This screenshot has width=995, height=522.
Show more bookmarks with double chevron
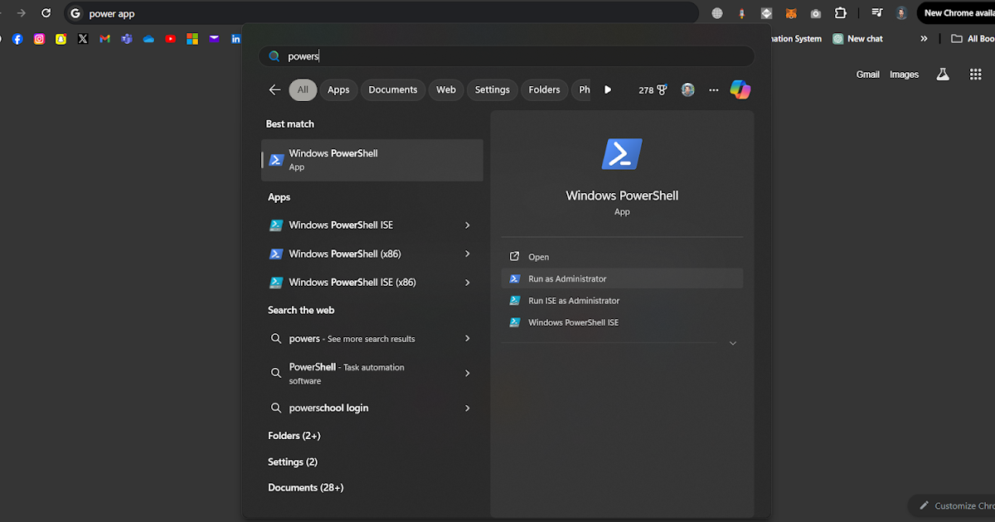[925, 39]
